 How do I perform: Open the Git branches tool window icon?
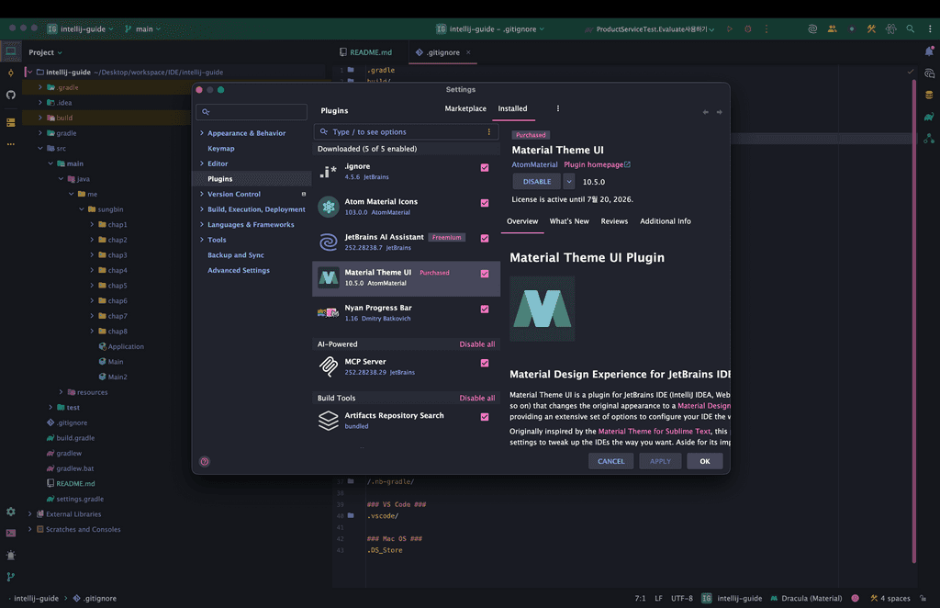11,577
